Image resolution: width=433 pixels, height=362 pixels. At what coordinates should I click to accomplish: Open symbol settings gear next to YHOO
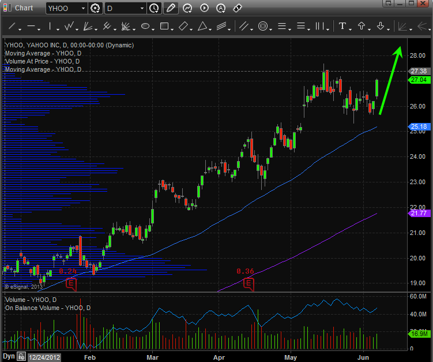95,8
